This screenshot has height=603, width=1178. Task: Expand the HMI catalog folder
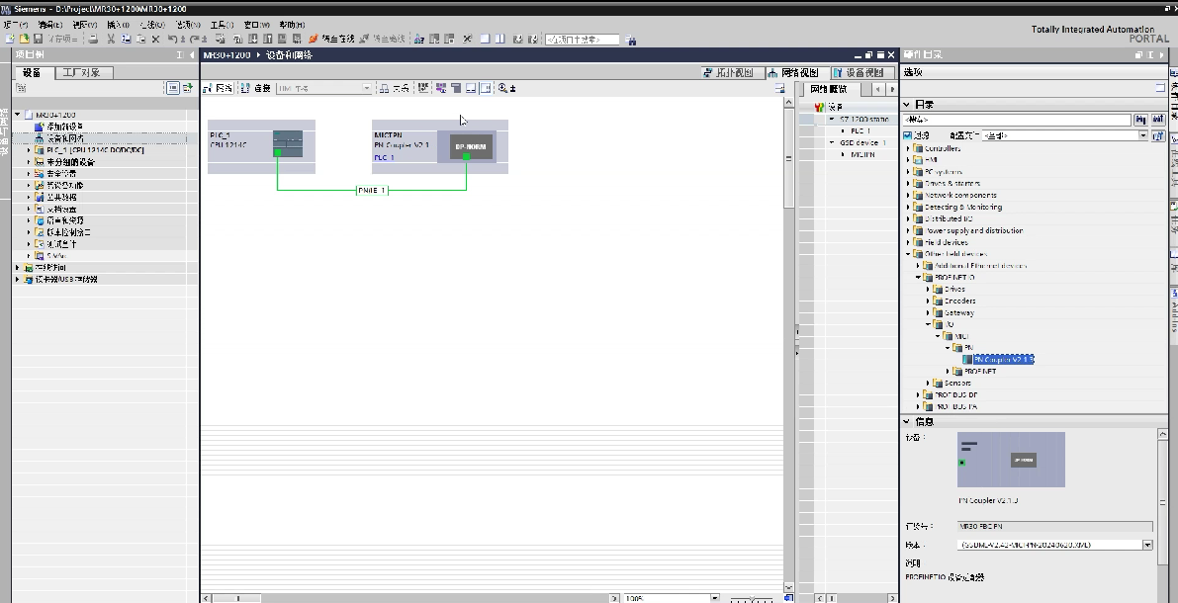coord(908,160)
